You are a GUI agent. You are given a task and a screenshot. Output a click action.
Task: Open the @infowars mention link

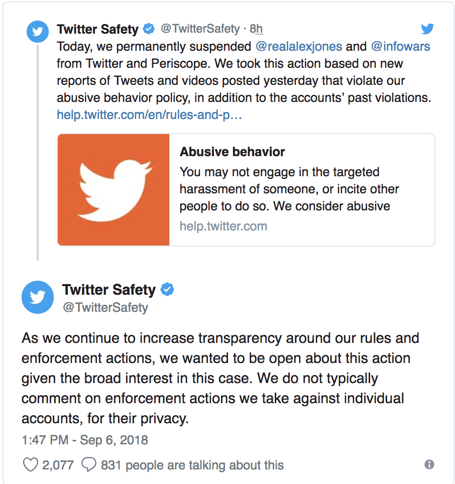(x=400, y=47)
